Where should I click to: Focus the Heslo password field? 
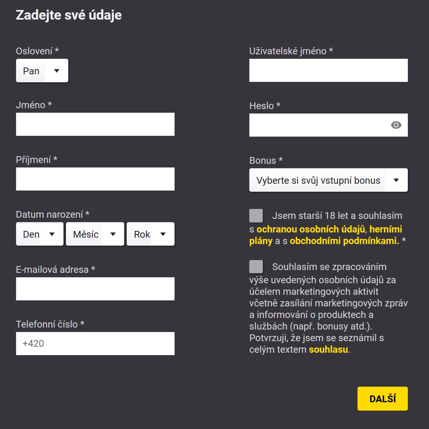click(320, 125)
